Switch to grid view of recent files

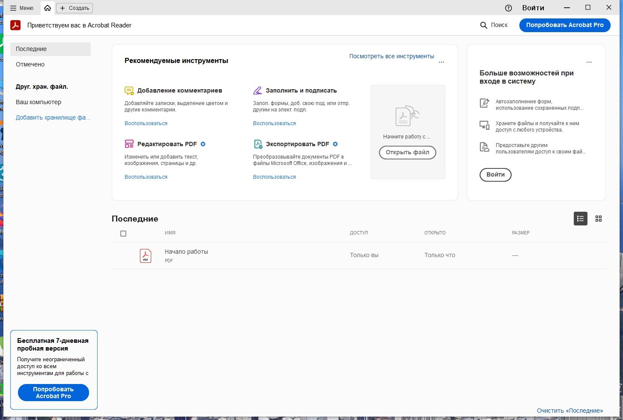tap(599, 219)
